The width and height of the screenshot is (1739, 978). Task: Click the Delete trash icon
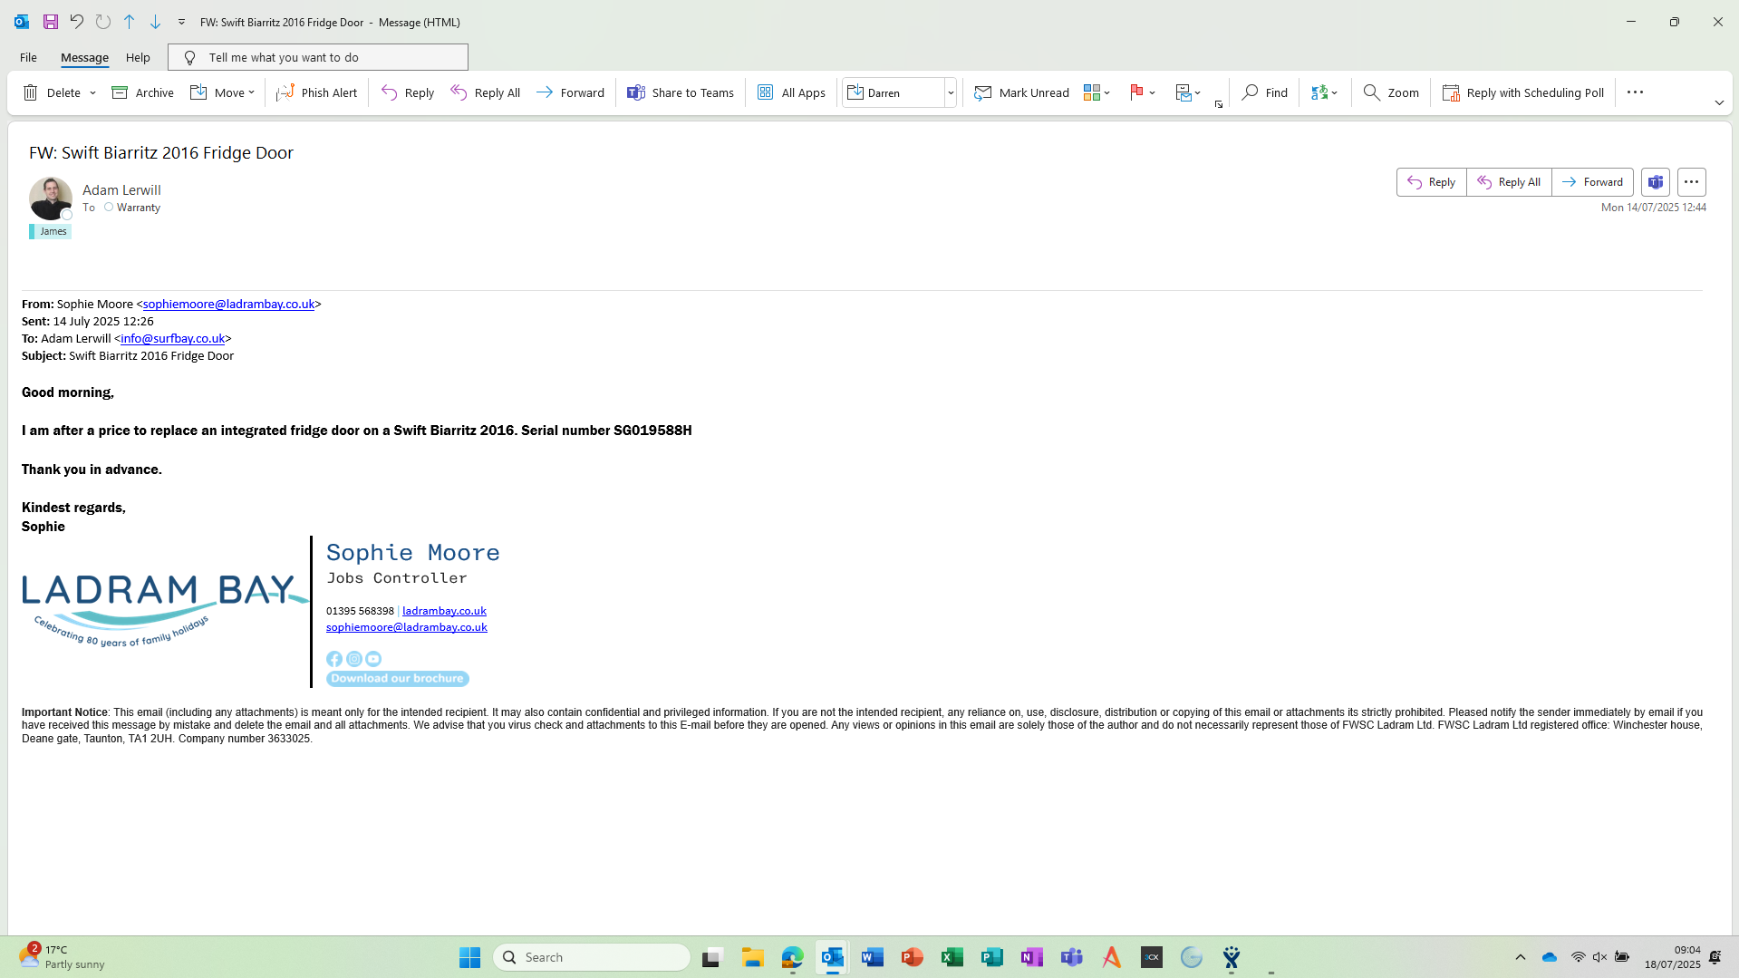click(x=31, y=92)
